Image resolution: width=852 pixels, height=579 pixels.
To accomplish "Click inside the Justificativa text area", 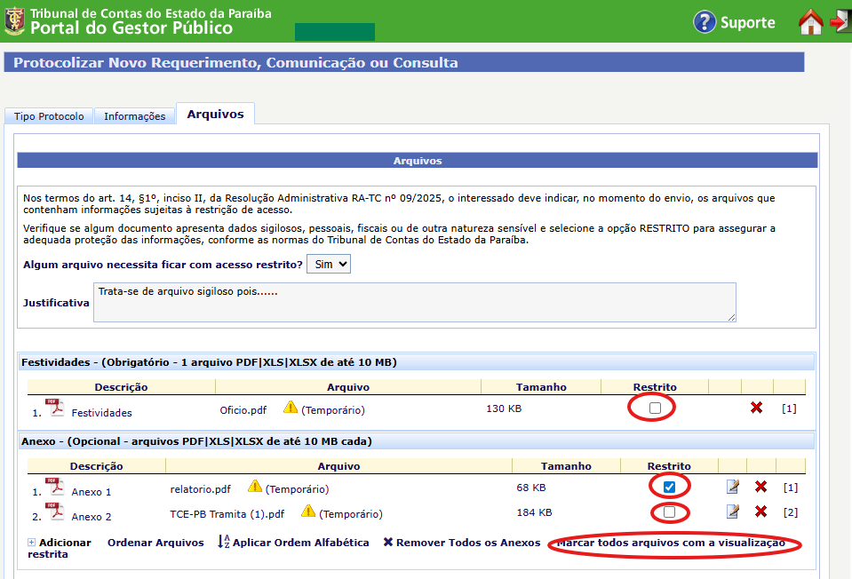I will coord(415,303).
